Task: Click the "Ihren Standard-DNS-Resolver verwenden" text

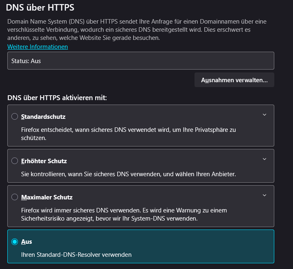Action: [76, 255]
